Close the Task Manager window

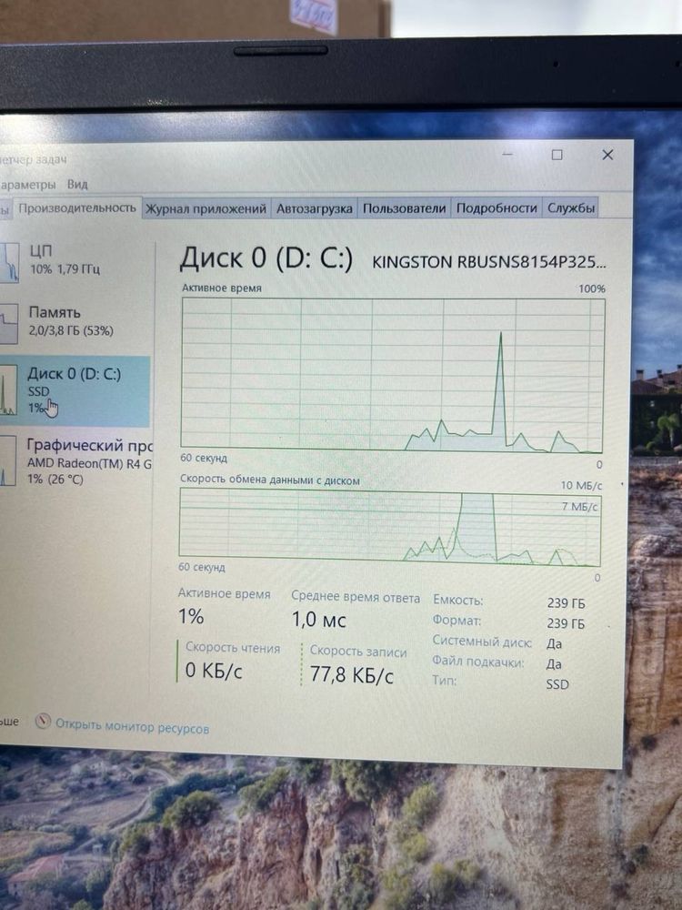(607, 155)
